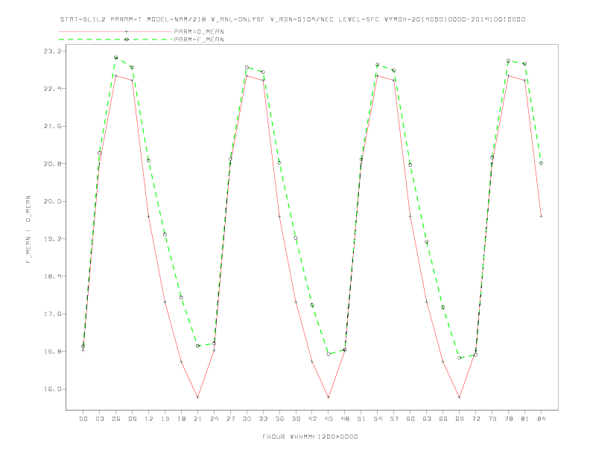590x456 pixels.
Task: Click the chart title beginning STAT=SL1L2
Action: click(x=292, y=19)
